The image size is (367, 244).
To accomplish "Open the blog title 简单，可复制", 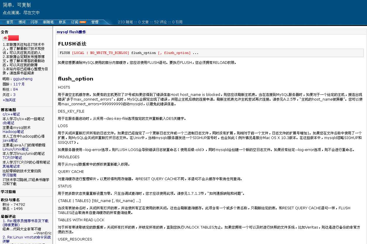I will [17, 5].
